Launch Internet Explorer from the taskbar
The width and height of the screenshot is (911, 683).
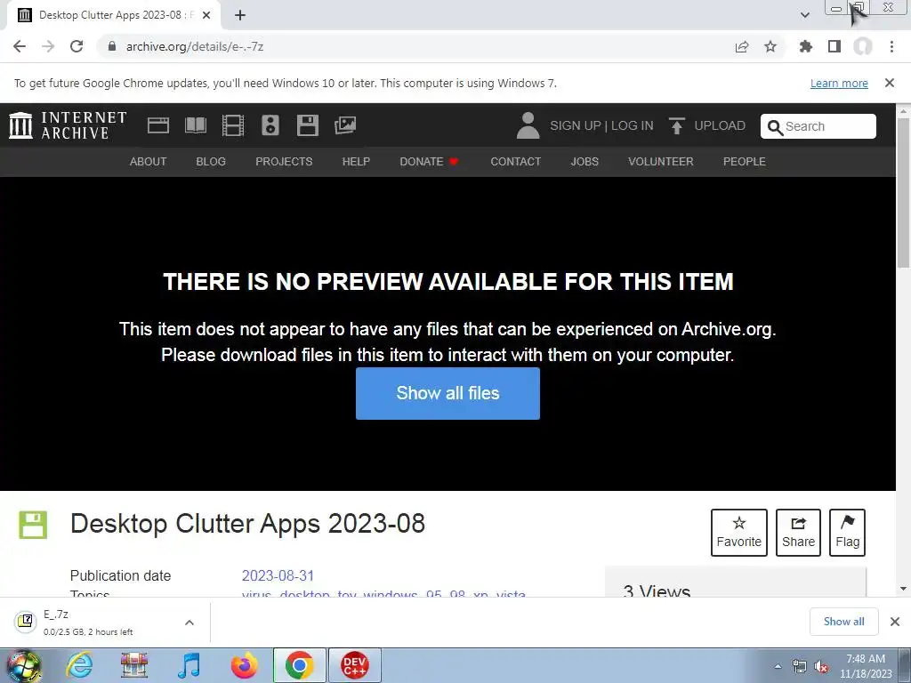(x=79, y=665)
